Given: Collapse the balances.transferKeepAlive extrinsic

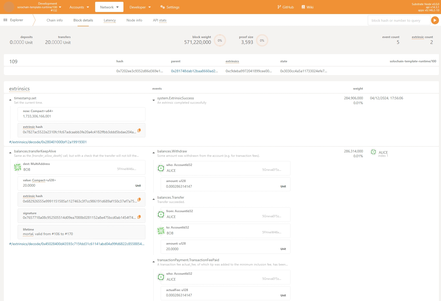Looking at the screenshot, I should [10, 153].
